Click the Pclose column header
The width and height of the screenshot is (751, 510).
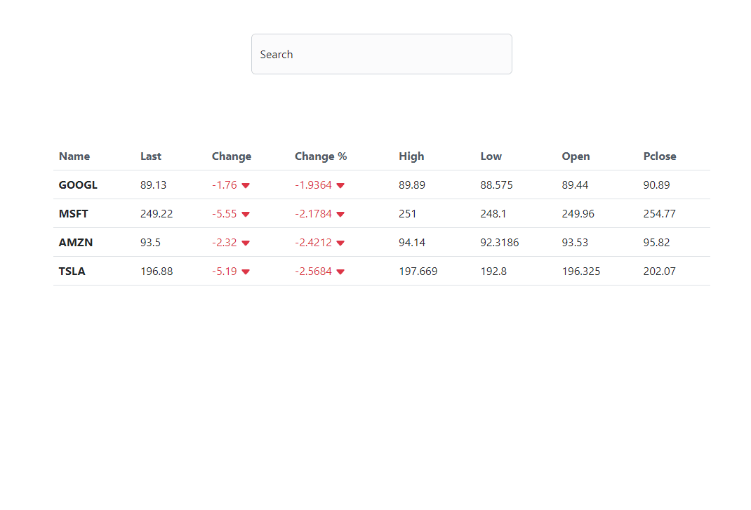(x=660, y=156)
